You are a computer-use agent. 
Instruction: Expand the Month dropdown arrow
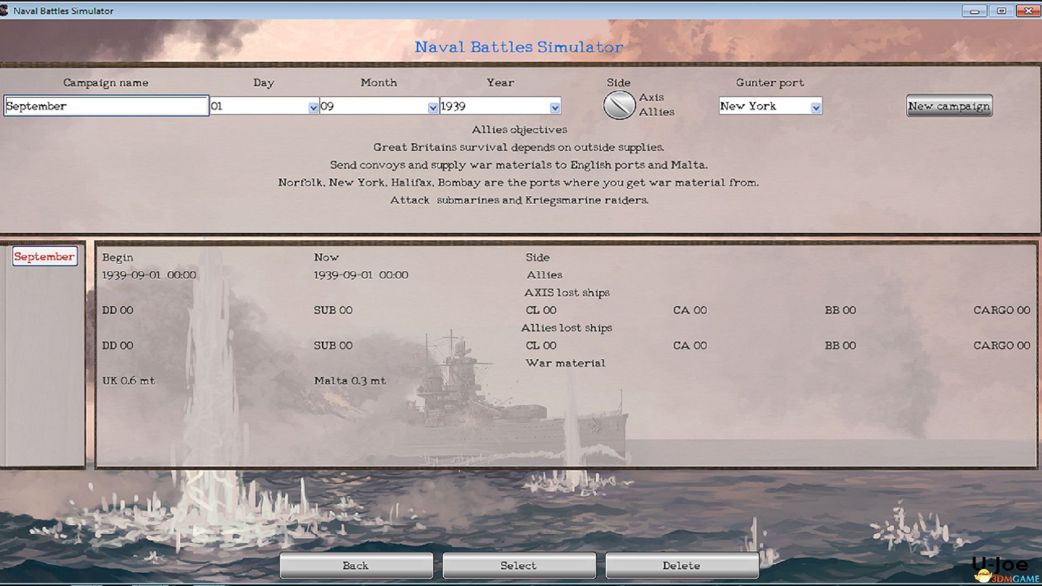pos(433,107)
